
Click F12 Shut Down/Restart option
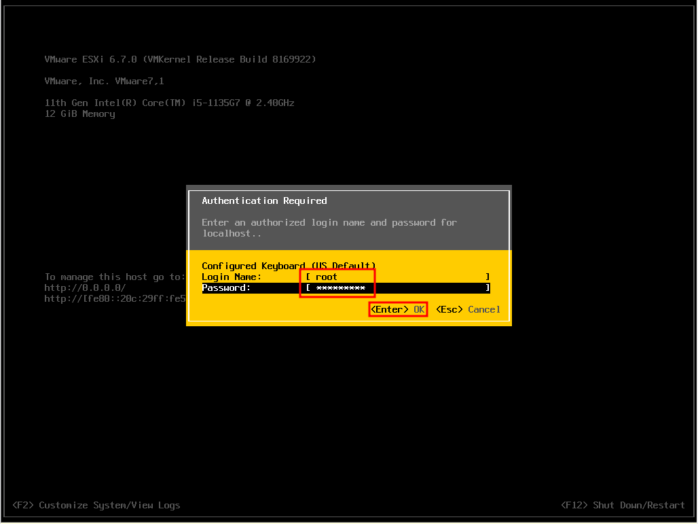(x=623, y=505)
